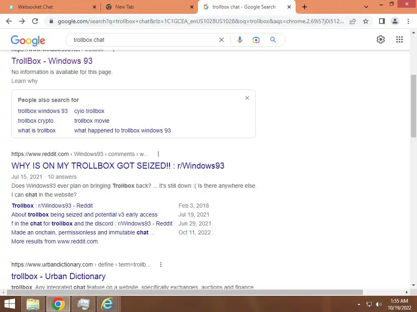
Task: Open a new browser tab
Action: point(305,7)
